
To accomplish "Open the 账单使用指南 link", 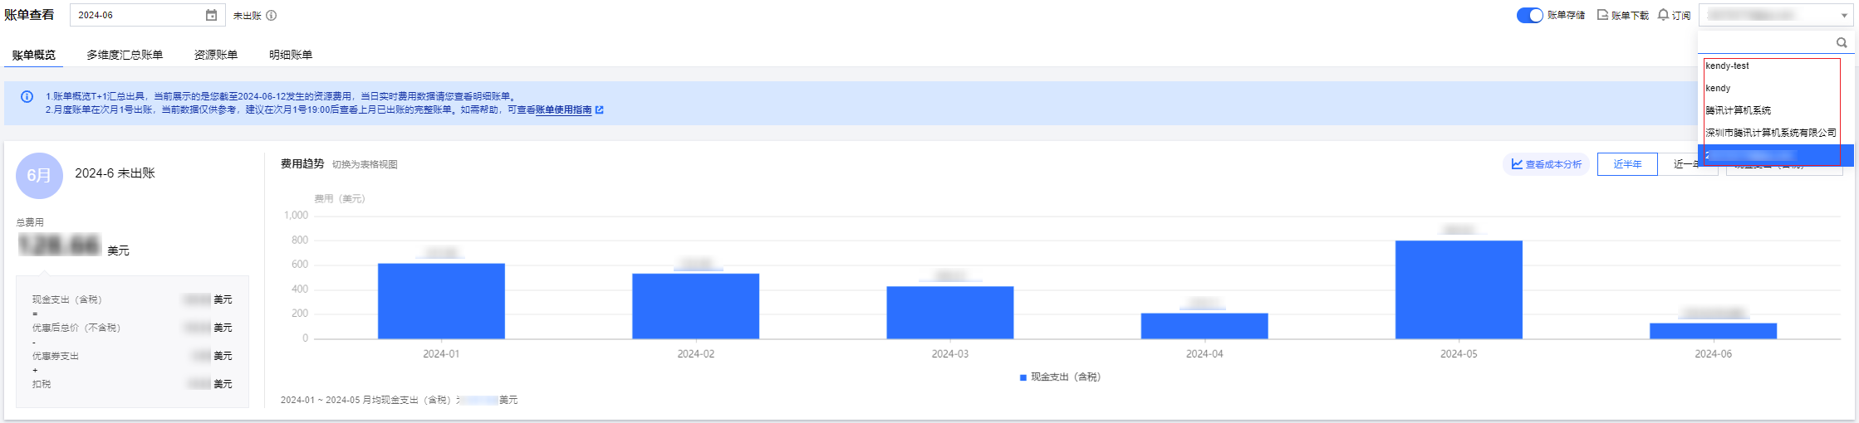I will [563, 109].
